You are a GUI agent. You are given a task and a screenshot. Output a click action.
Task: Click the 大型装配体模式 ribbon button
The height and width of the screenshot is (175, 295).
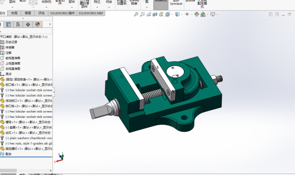[x=202, y=4]
